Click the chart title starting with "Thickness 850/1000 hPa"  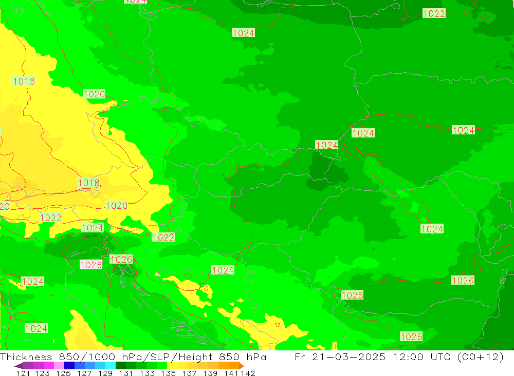[x=133, y=357]
